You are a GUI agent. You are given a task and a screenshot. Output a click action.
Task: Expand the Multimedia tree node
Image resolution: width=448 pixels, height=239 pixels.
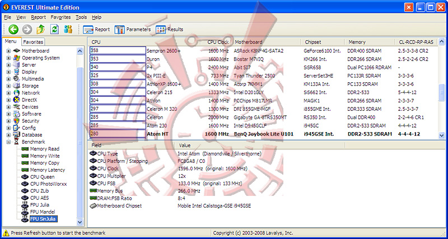click(8, 79)
